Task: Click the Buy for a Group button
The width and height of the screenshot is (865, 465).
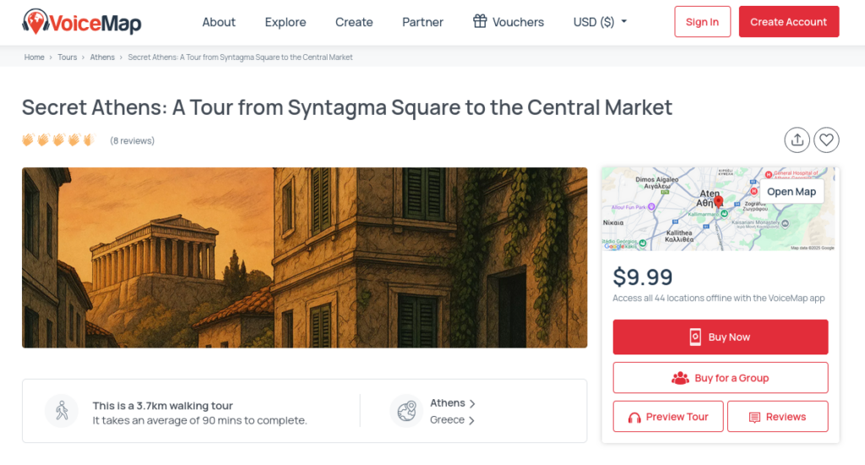Action: (720, 378)
